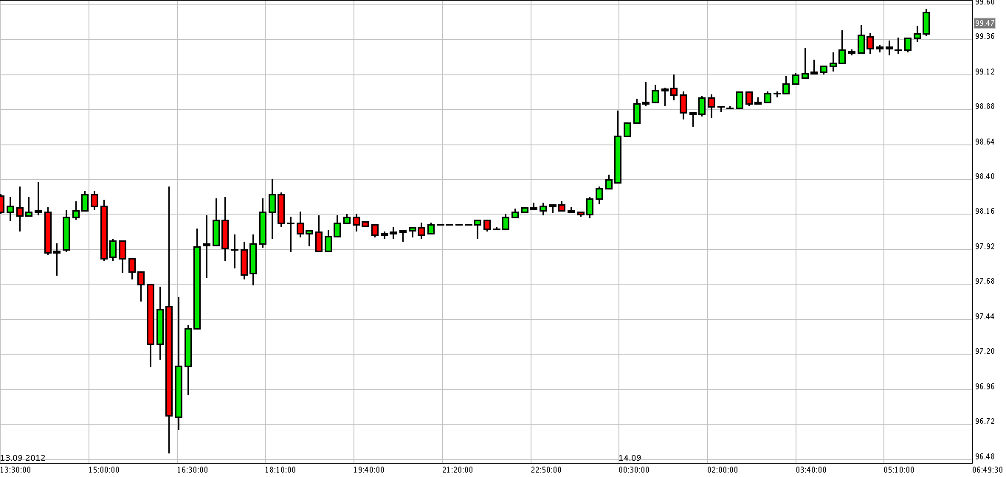Screen dimensions: 1006x477
Task: Select the 97.68 price axis label
Action: tap(985, 281)
